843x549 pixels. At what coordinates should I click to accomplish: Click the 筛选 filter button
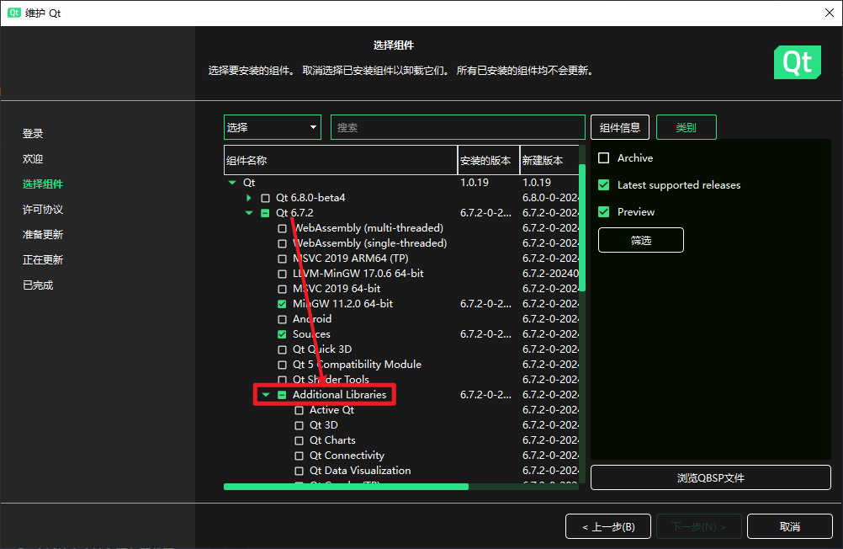640,240
